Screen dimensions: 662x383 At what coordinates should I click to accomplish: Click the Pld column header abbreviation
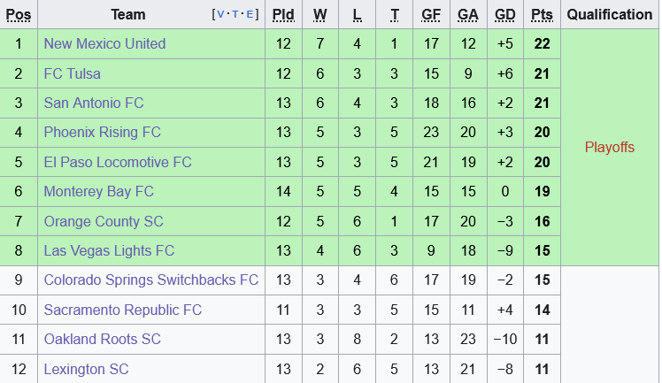(x=284, y=15)
